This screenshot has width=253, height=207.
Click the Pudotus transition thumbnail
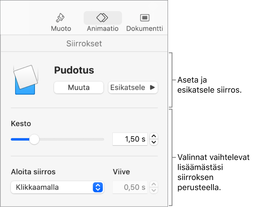coord(26,80)
